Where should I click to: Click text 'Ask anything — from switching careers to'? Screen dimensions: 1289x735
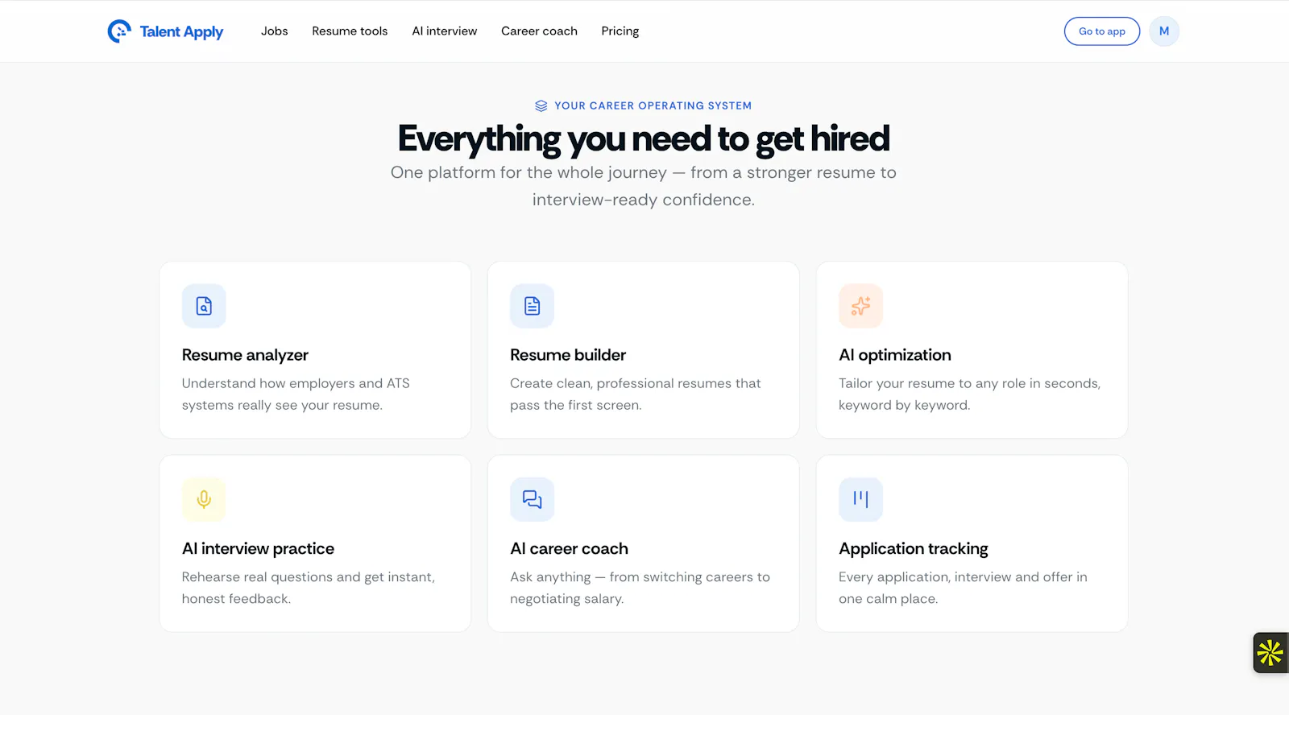click(x=640, y=577)
